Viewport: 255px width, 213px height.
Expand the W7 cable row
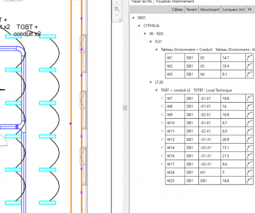(162, 98)
